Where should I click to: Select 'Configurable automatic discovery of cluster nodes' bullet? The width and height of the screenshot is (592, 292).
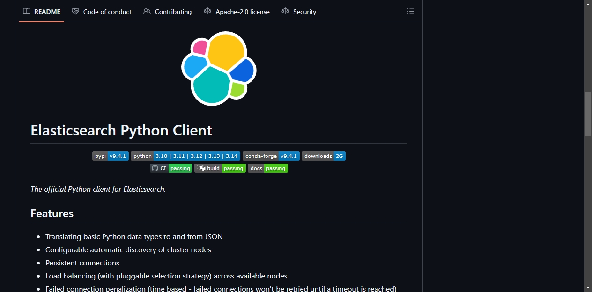[128, 250]
